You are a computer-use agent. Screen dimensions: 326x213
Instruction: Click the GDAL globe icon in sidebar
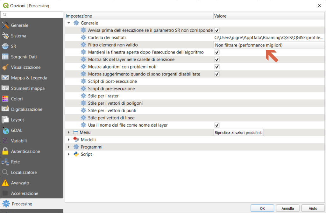5,131
